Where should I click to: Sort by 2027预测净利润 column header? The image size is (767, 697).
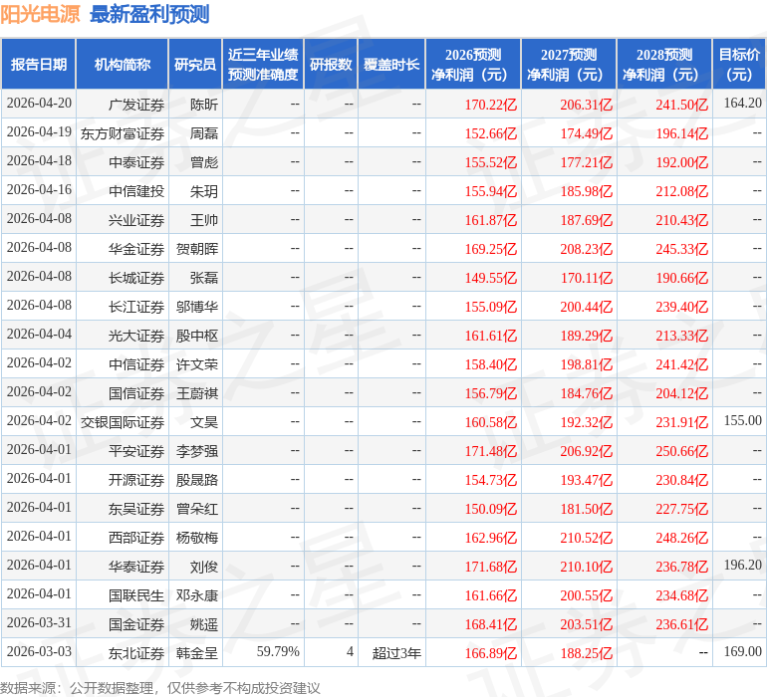[x=569, y=65]
